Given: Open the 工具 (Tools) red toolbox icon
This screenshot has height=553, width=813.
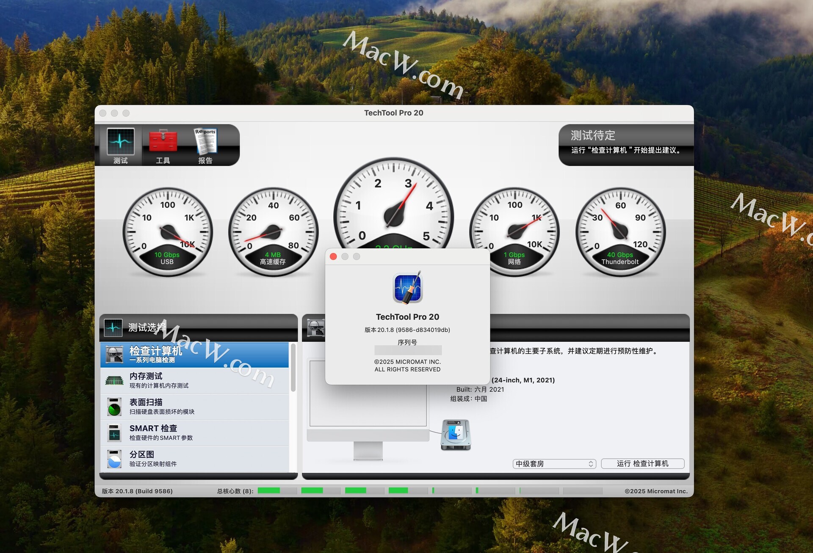Looking at the screenshot, I should (x=163, y=146).
